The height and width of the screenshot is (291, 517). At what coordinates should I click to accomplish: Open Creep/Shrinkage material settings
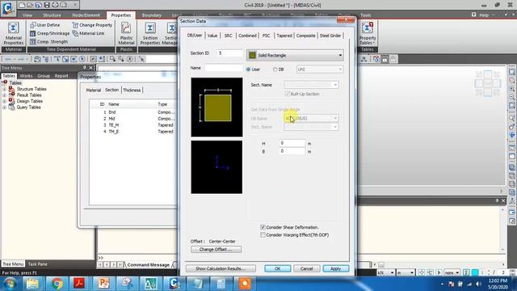pyautogui.click(x=49, y=33)
